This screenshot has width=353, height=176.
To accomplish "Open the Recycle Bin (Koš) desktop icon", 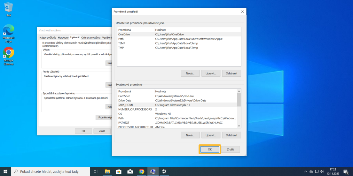I will click(9, 9).
